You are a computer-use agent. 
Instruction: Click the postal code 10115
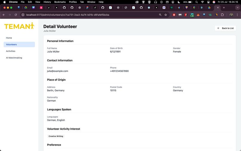click(113, 90)
